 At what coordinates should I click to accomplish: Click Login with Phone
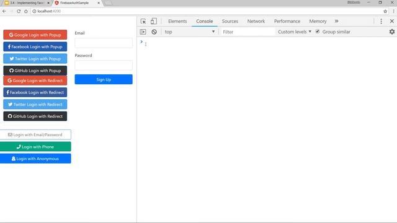coord(35,147)
